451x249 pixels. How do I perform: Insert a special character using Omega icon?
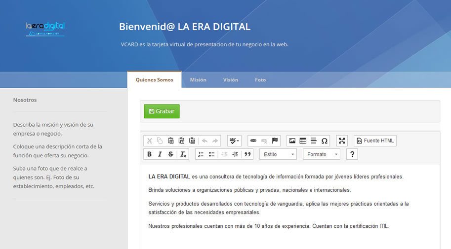(325, 141)
